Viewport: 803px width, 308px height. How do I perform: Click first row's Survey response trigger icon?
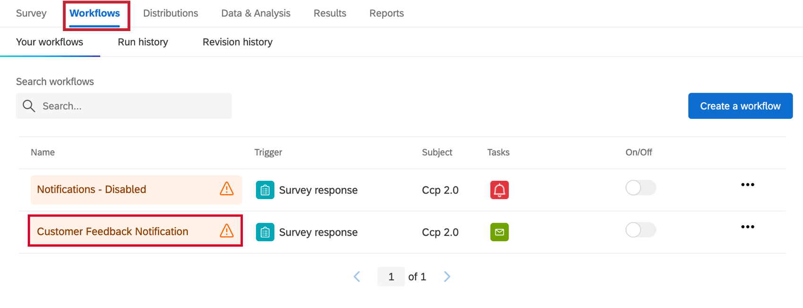pyautogui.click(x=265, y=190)
